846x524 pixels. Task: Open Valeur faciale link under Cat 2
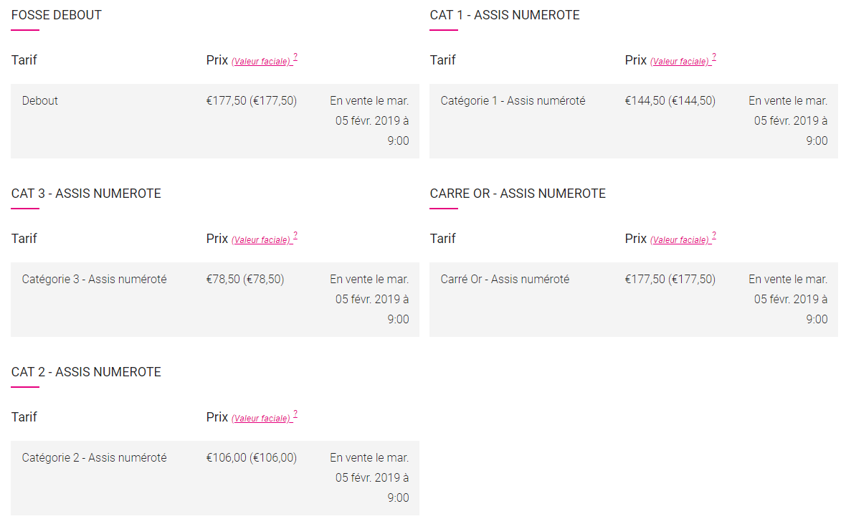(x=261, y=419)
